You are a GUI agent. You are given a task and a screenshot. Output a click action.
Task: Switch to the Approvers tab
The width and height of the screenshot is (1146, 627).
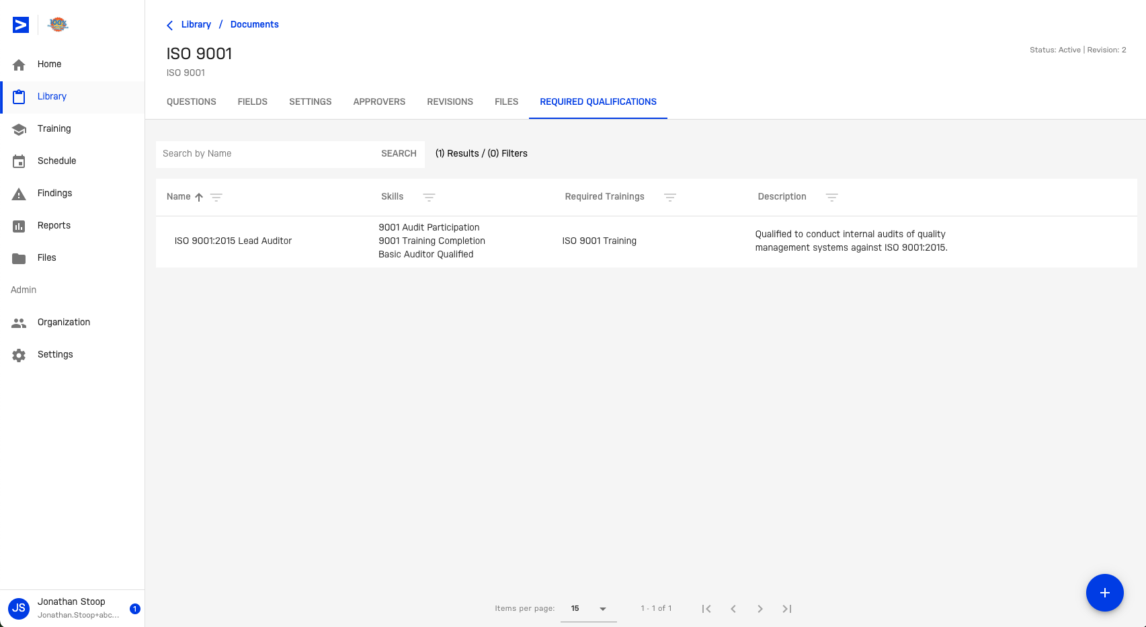[380, 102]
